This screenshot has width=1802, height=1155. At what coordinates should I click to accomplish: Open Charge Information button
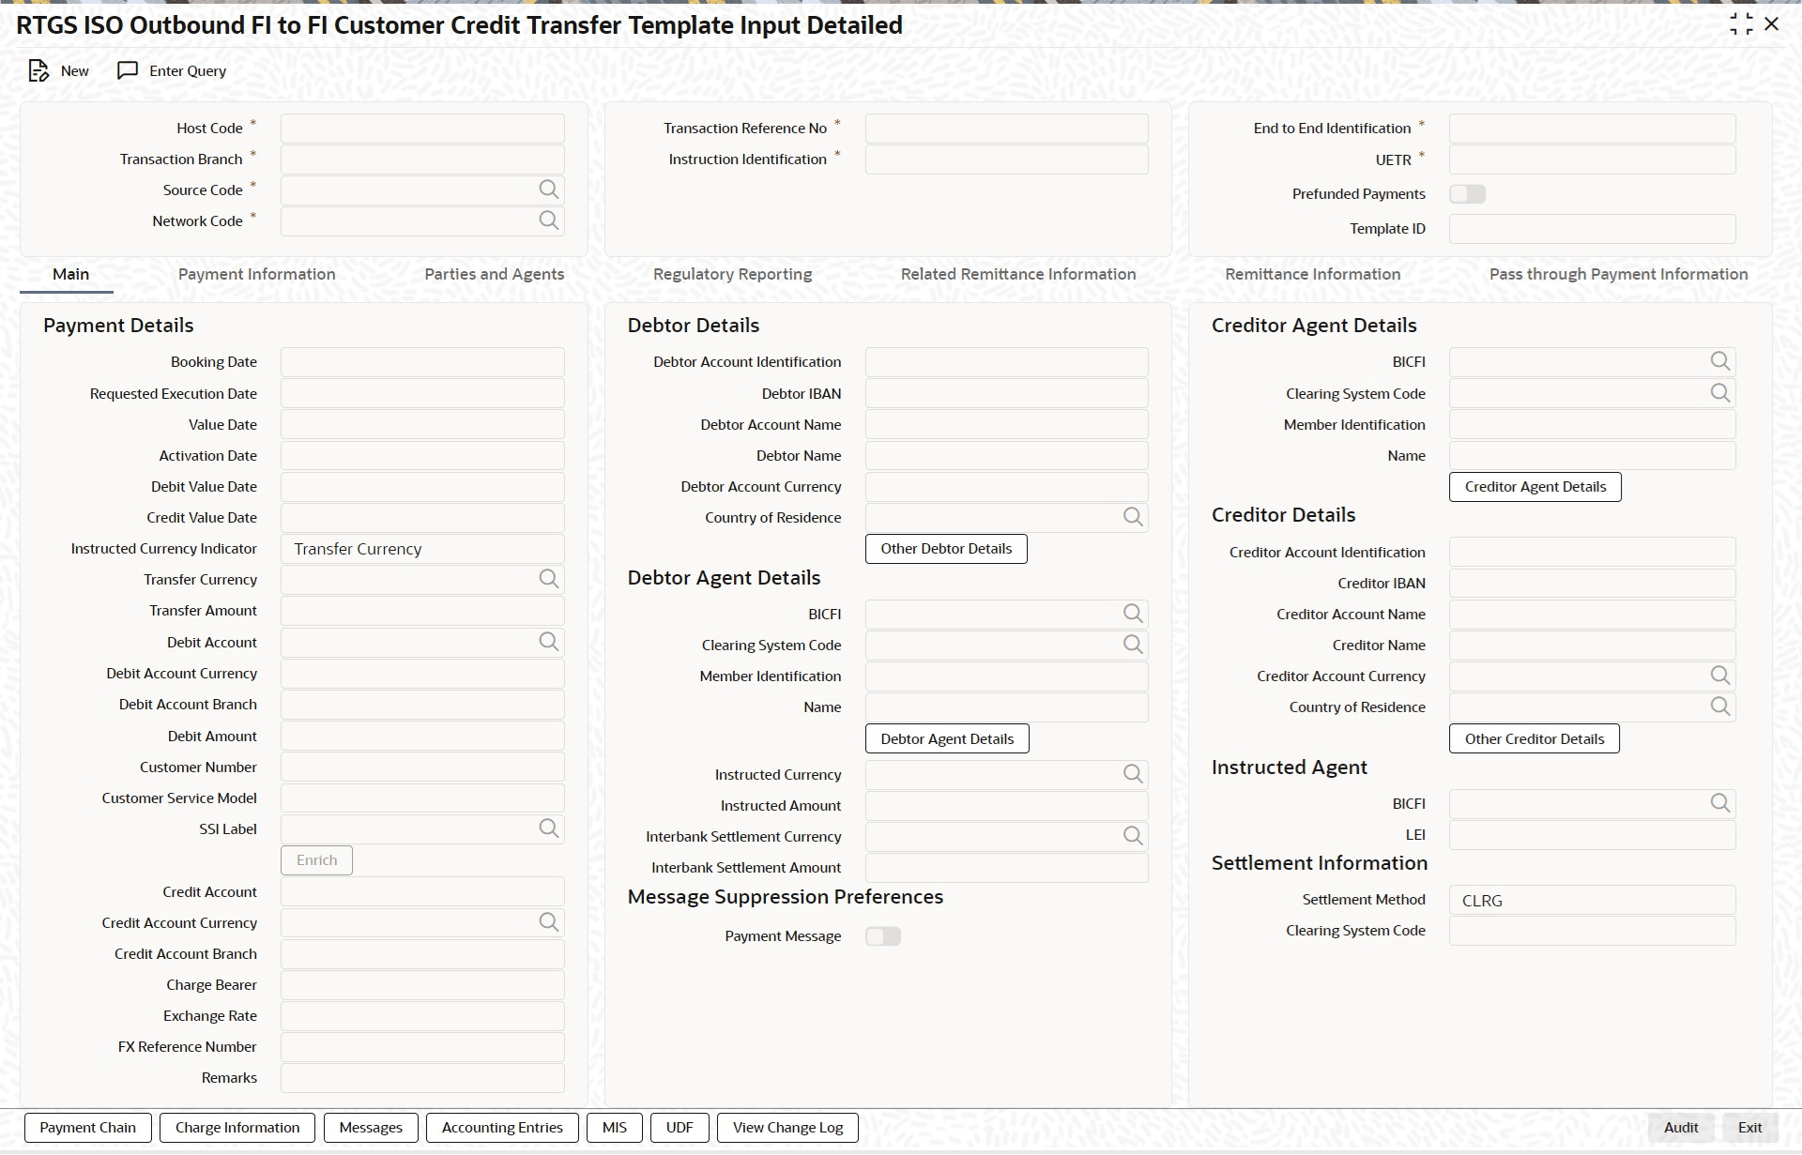[x=237, y=1128]
